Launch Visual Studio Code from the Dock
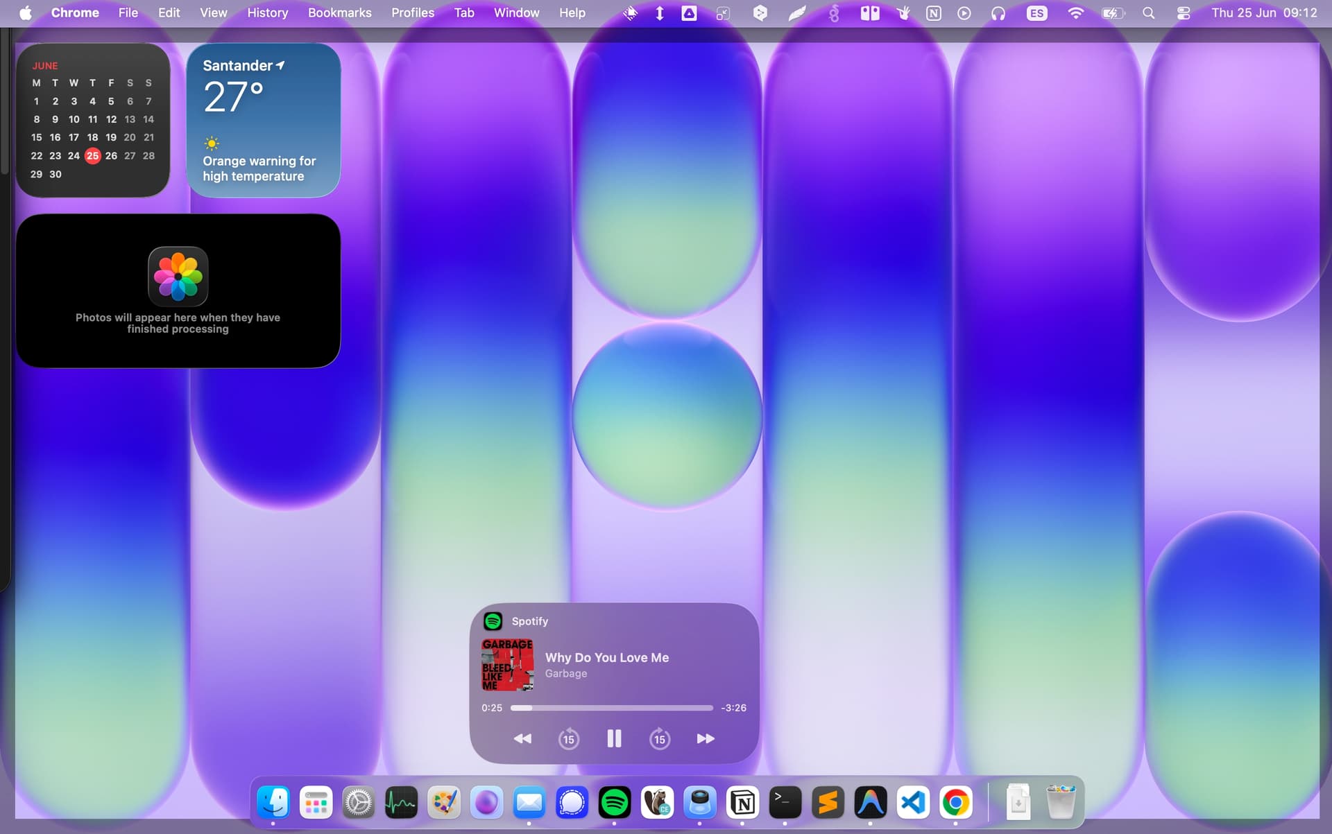 (913, 803)
